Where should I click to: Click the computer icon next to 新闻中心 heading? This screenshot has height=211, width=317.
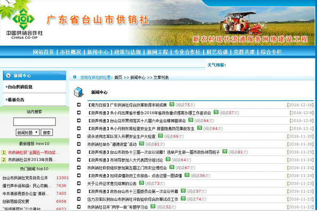tap(78, 92)
